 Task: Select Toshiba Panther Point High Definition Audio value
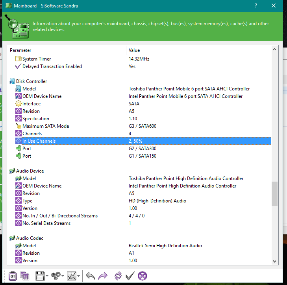pyautogui.click(x=186, y=178)
